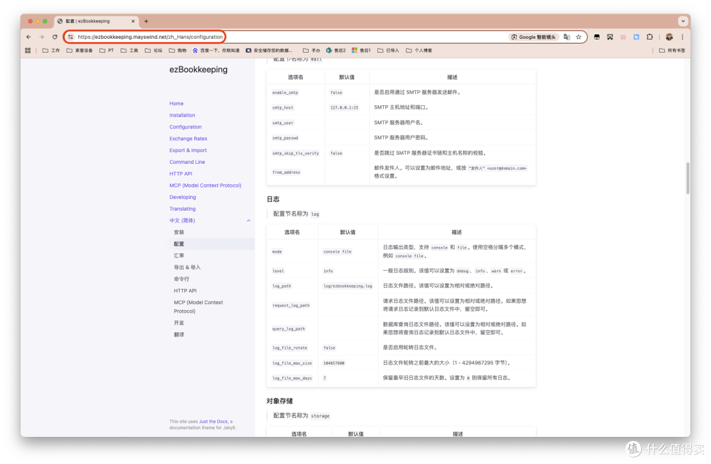
Task: Open MCP (Model Context Protocol) Chinese subitem
Action: click(x=199, y=307)
